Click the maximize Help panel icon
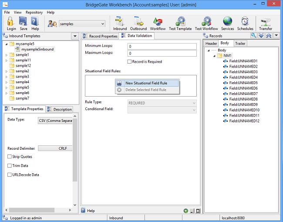The height and width of the screenshot is (222, 283). pyautogui.click(x=198, y=211)
